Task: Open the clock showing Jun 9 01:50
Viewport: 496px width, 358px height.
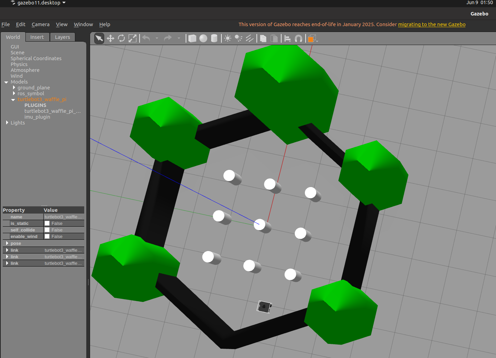Action: [x=480, y=3]
